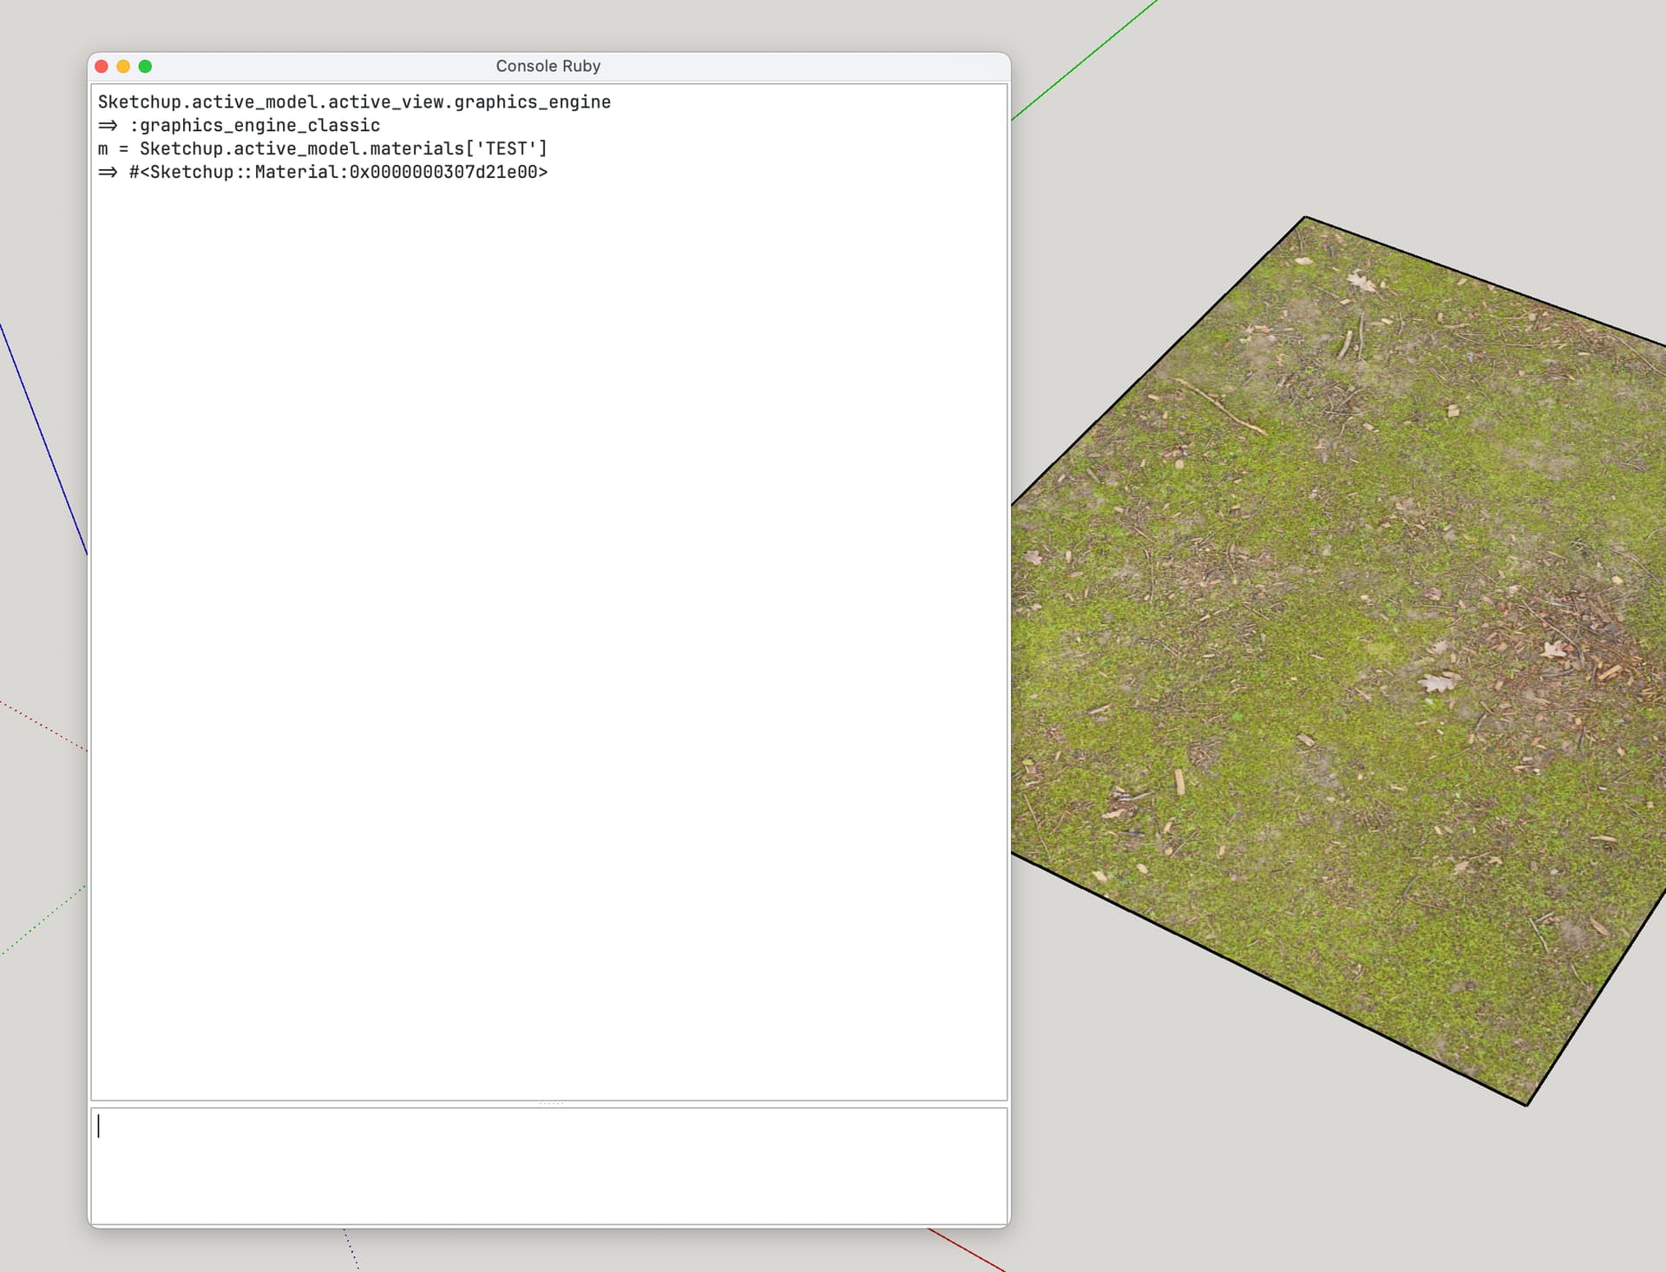Click the materials['TEST'] assignment line

322,149
